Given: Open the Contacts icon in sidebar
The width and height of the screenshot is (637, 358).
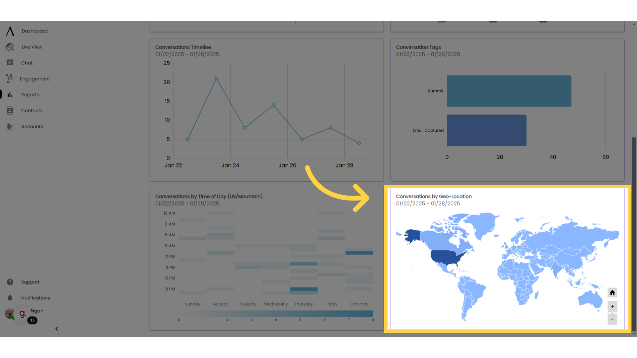Looking at the screenshot, I should click(x=10, y=110).
